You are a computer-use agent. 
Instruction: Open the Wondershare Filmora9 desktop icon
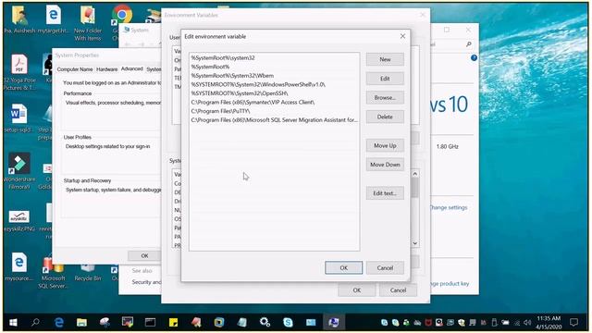coord(19,171)
